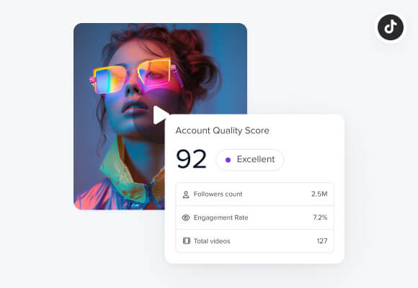Click the 2.5M followers value

(x=319, y=194)
